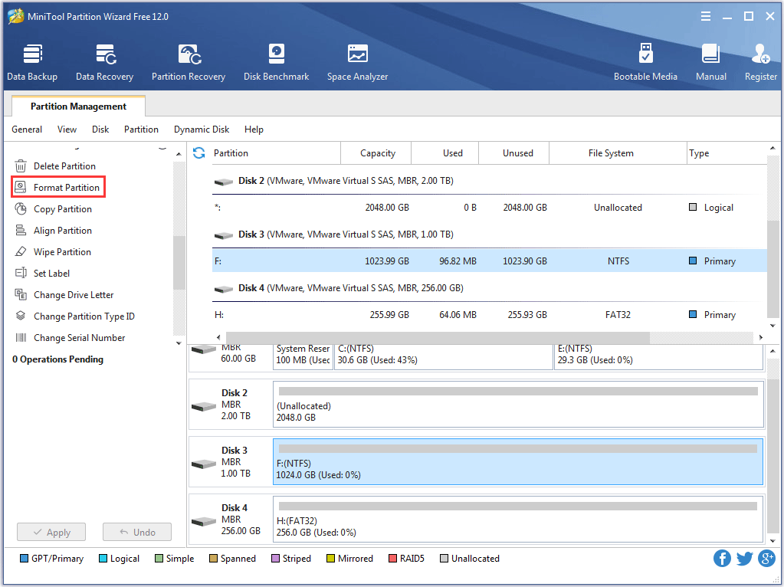The image size is (784, 587).
Task: Click the Format Partition disk icon
Action: [21, 187]
